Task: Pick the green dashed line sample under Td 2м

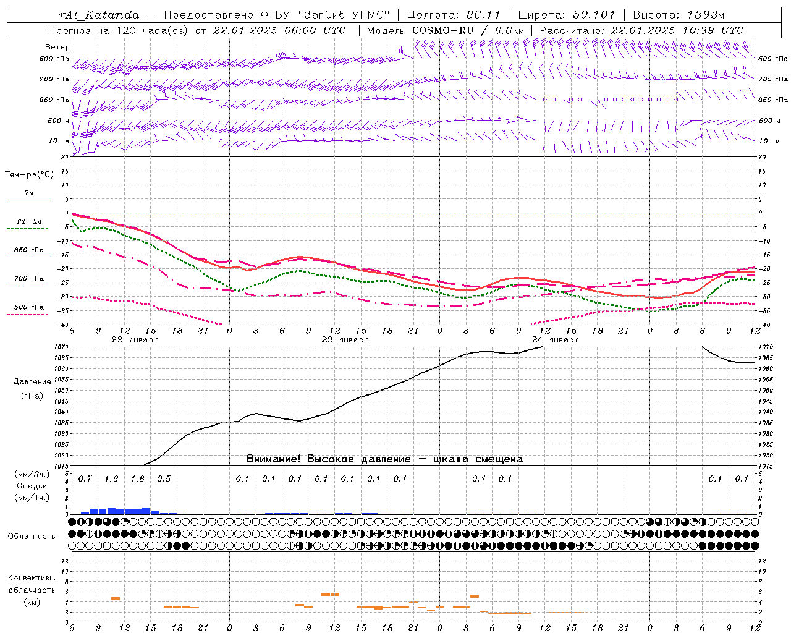Action: click(x=28, y=229)
